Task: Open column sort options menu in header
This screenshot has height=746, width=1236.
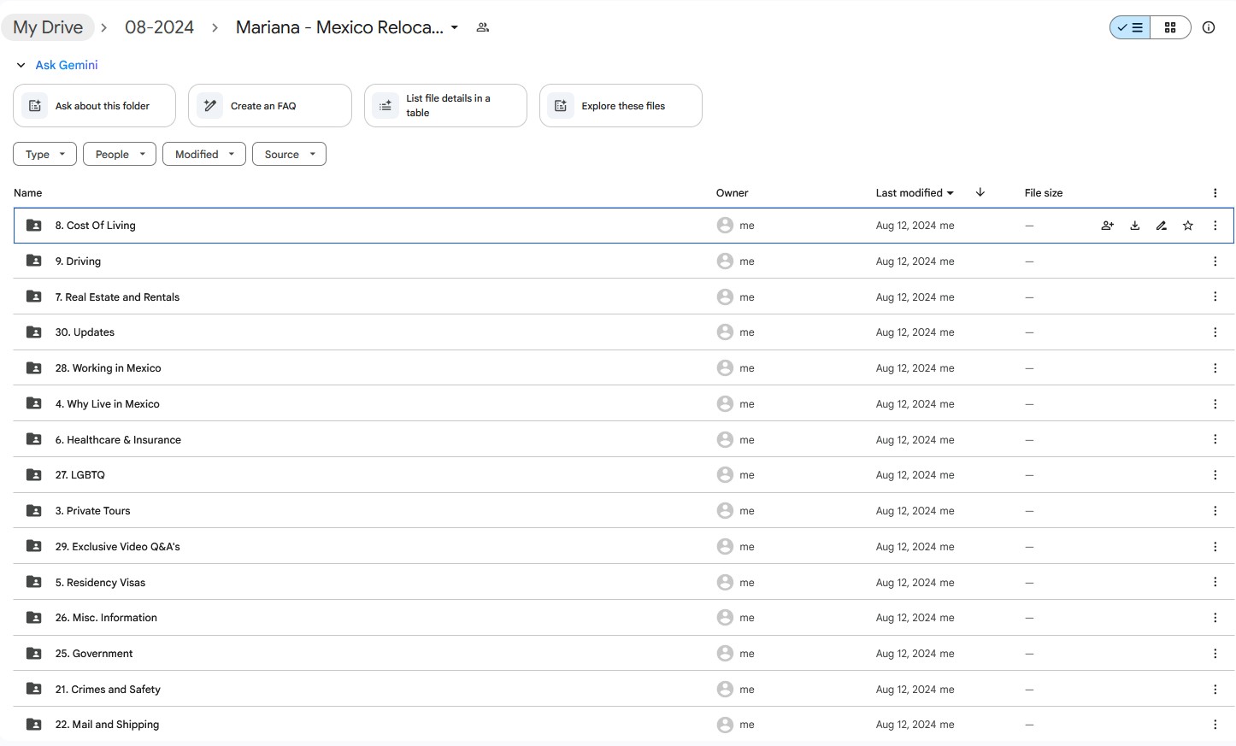Action: [x=1215, y=193]
